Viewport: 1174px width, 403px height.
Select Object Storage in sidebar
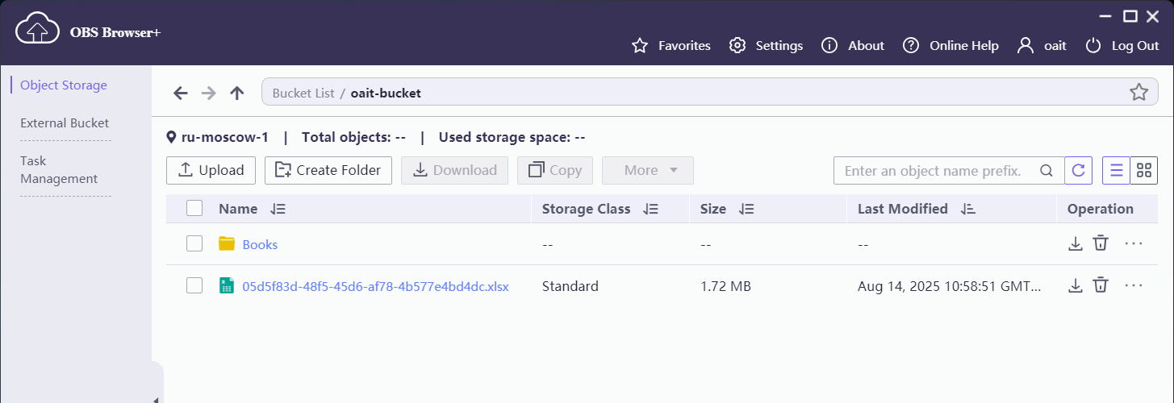64,85
